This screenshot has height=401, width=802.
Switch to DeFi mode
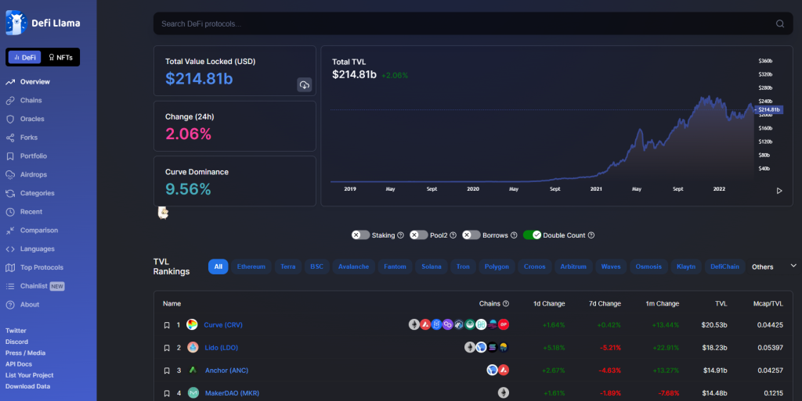[x=24, y=57]
